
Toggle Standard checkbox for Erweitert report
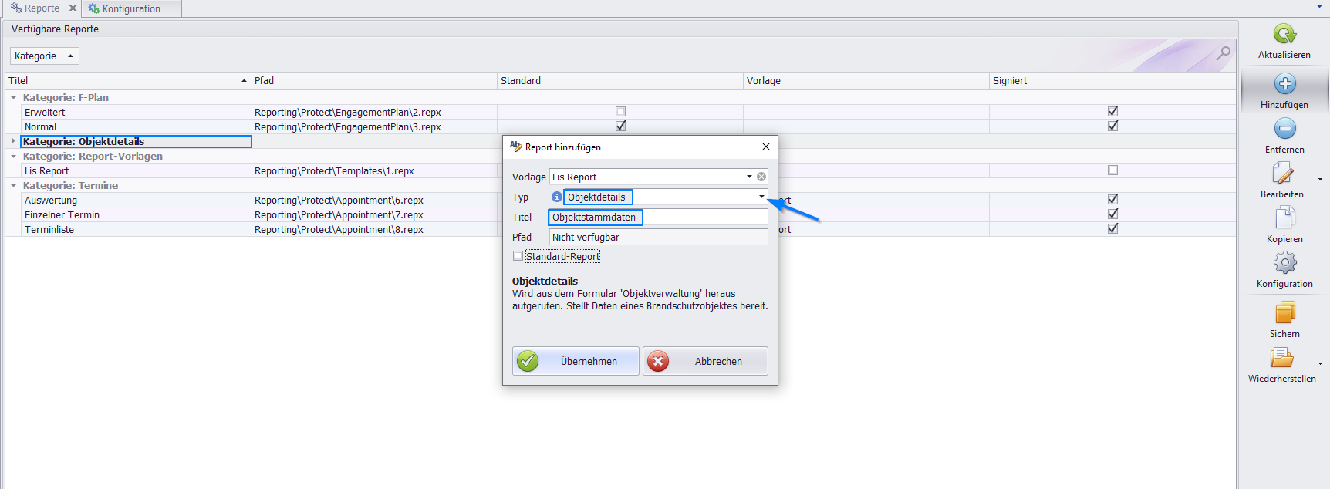tap(620, 112)
